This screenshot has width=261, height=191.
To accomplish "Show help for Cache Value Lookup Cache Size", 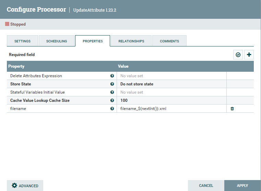I will point(112,100).
